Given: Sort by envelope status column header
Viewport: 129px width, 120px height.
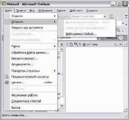Looking at the screenshot, I should (x=76, y=44).
